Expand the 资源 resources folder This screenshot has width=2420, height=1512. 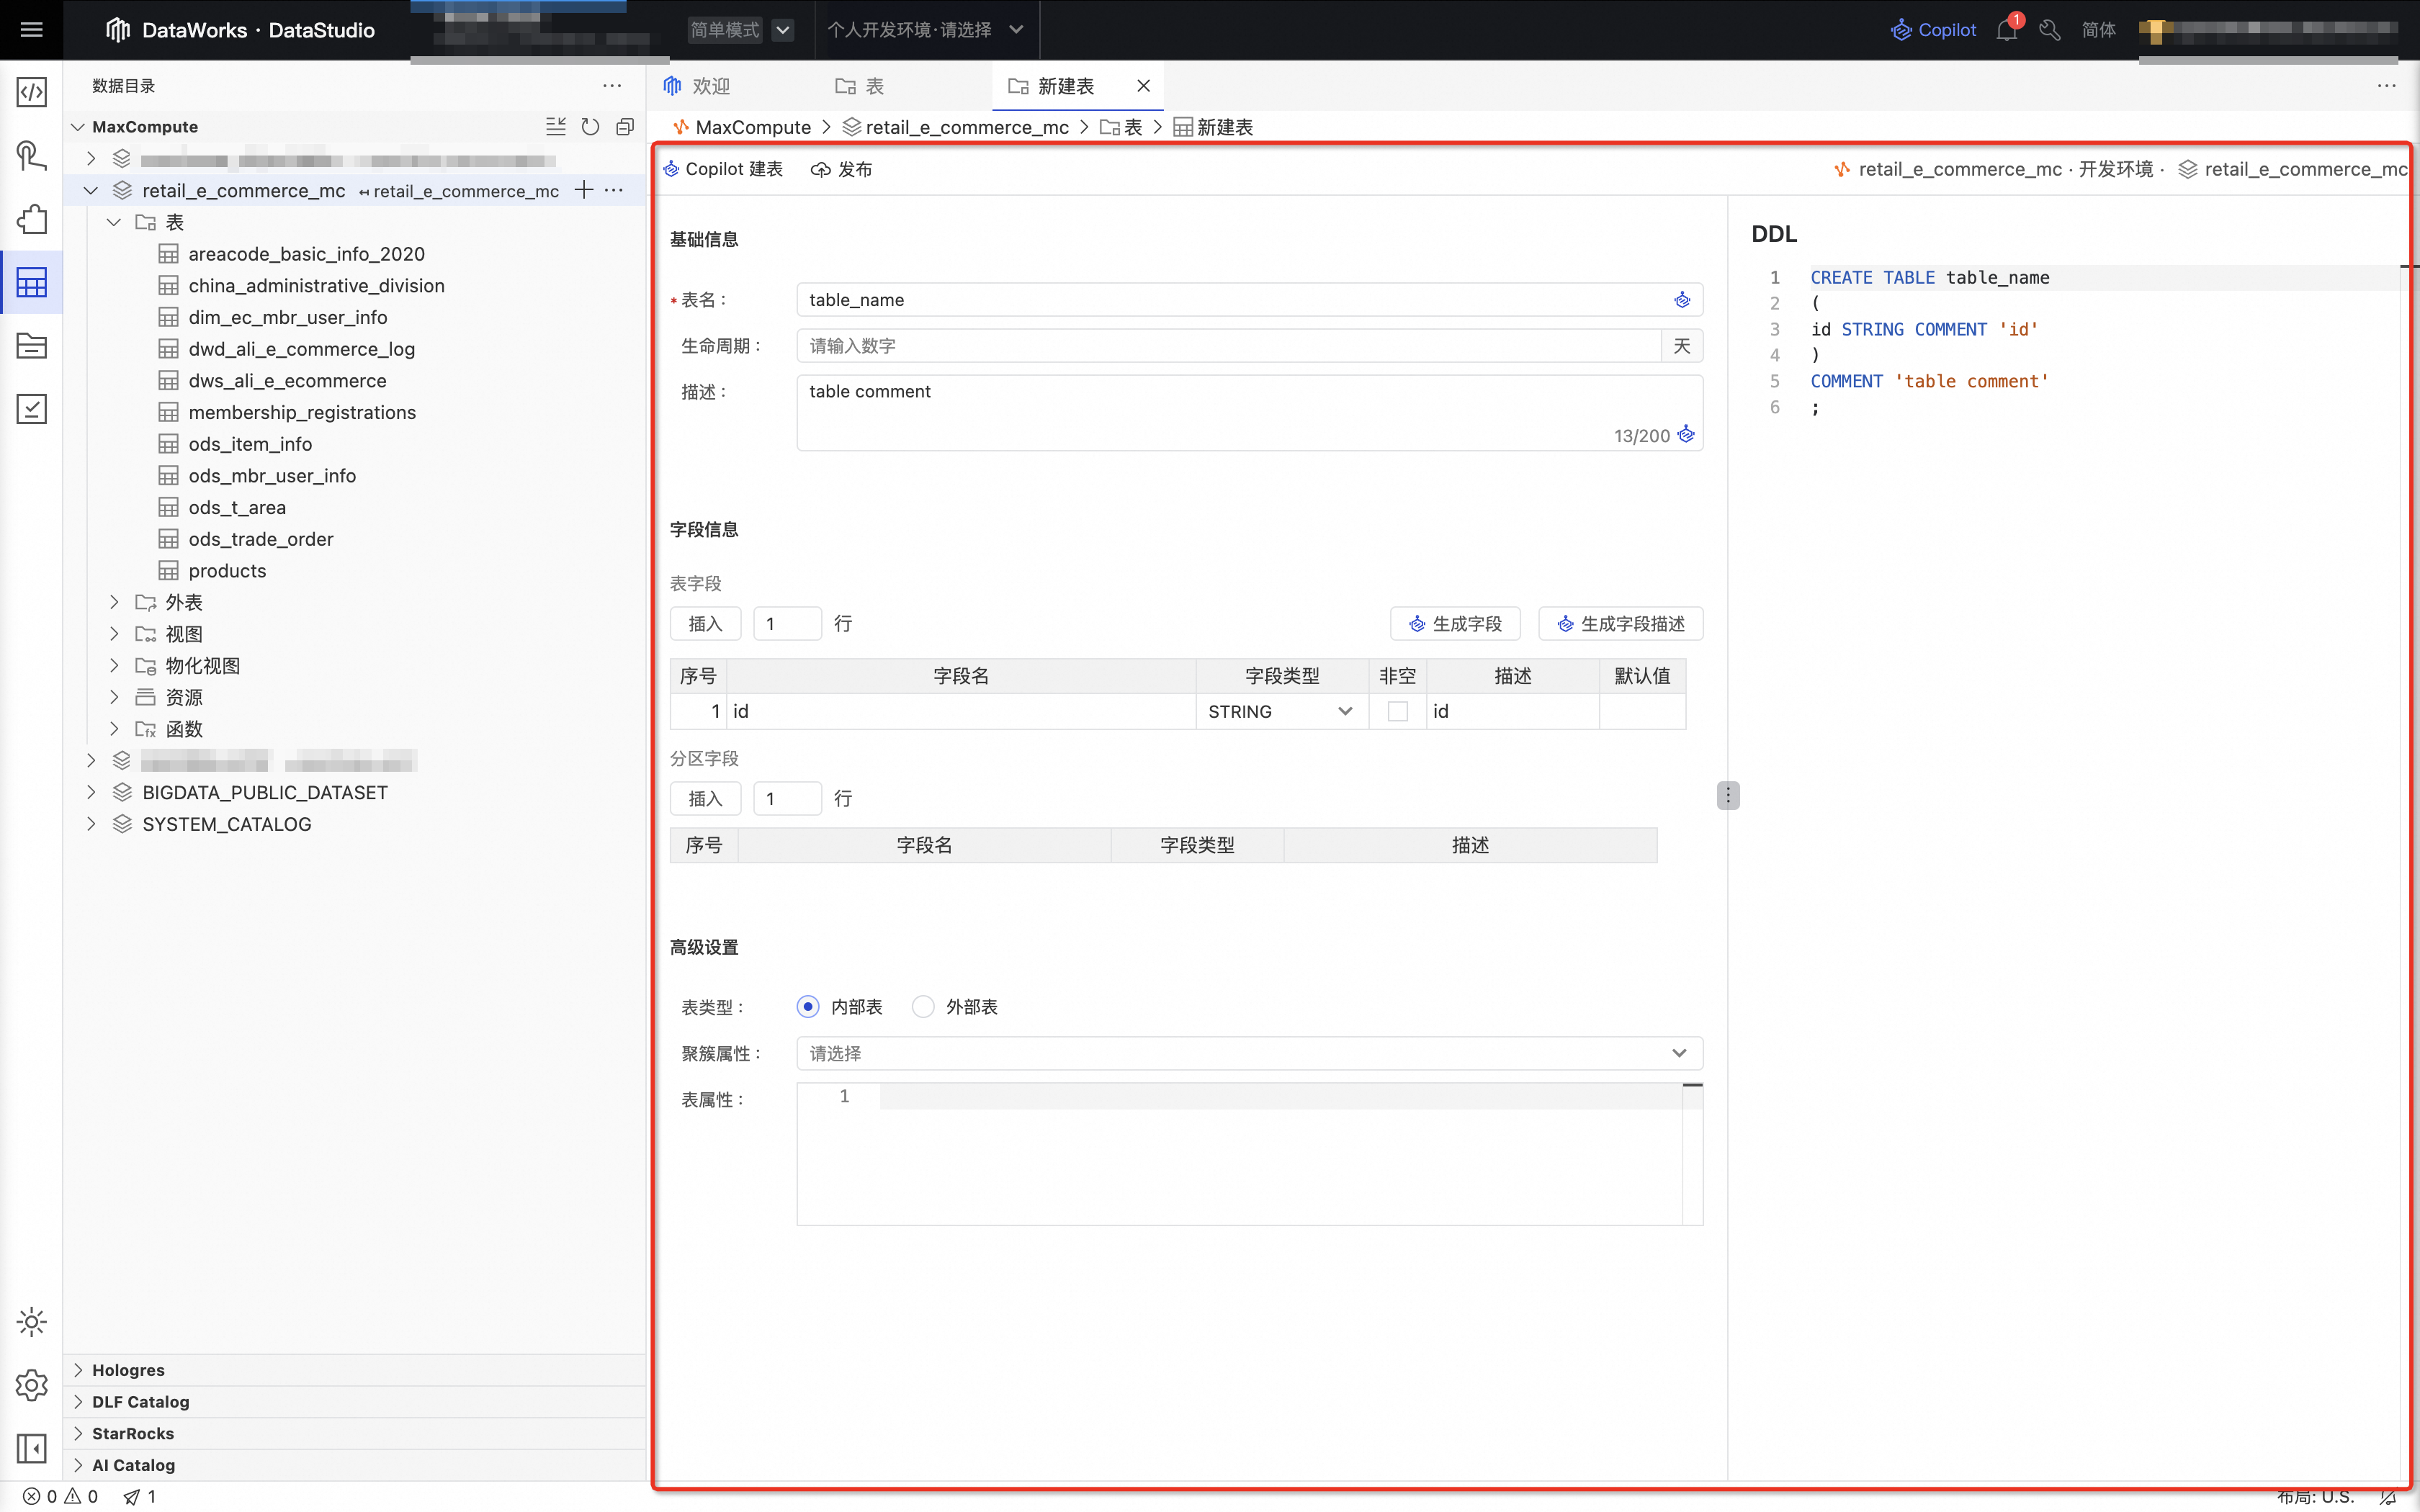tap(114, 697)
